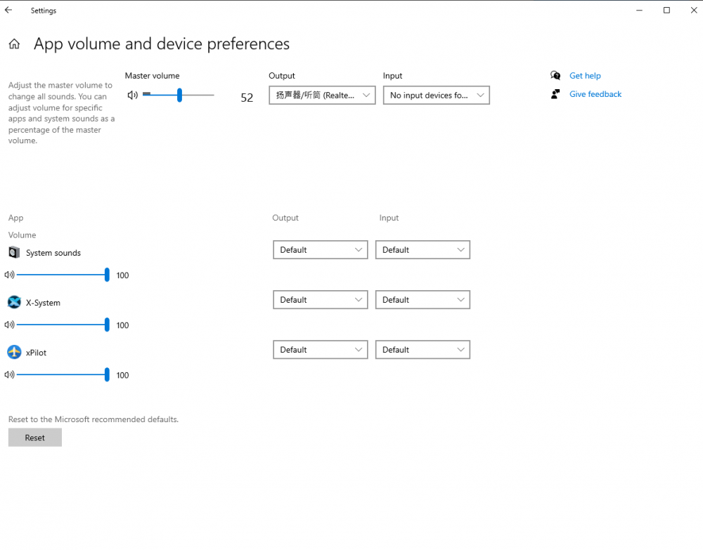This screenshot has height=550, width=703.
Task: Mute master volume using speaker icon
Action: pyautogui.click(x=132, y=95)
